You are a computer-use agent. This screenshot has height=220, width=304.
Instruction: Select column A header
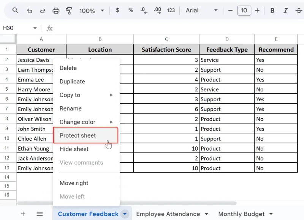coord(41,39)
